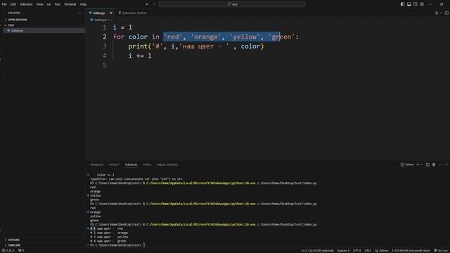Select Python interpreter version in status bar
Viewport: 450px width, 253px height.
[411, 251]
